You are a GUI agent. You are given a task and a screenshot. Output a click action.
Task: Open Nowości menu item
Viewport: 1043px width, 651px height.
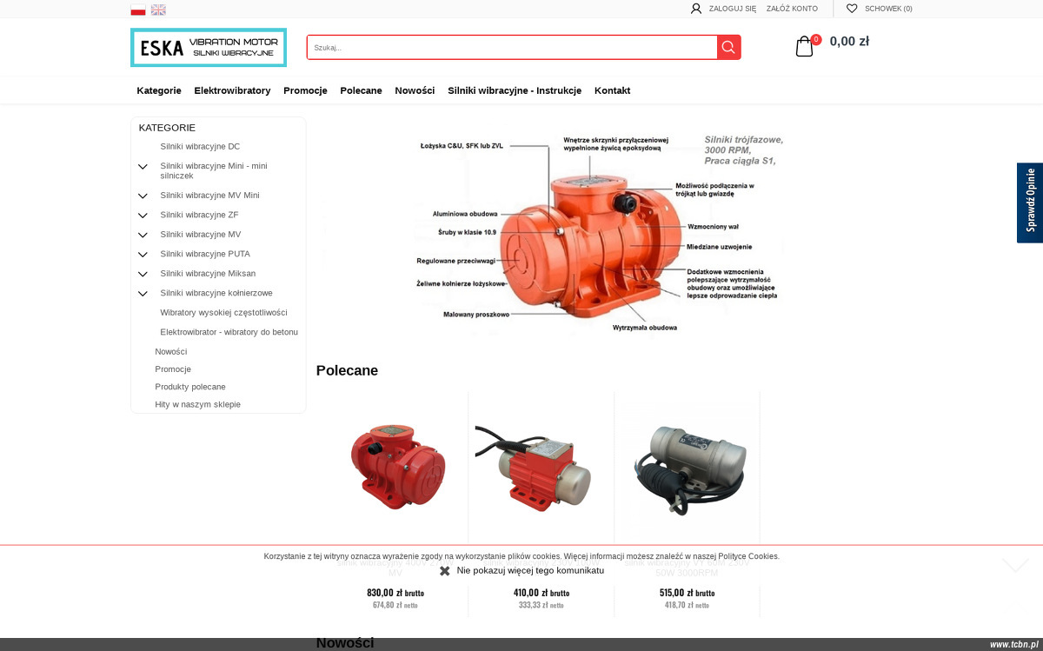415,90
